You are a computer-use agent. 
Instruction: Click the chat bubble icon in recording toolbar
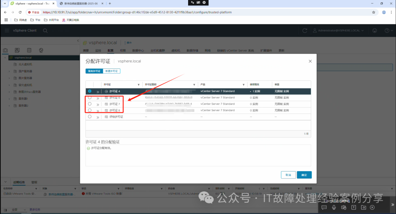tap(324, 207)
